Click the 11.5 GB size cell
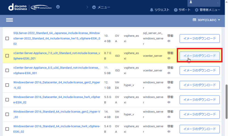 pyautogui.click(x=107, y=70)
